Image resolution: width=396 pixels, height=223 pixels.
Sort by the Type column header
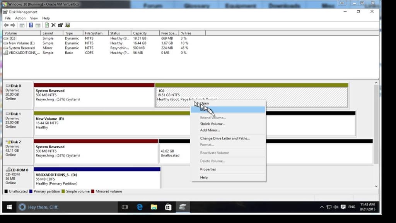click(x=73, y=33)
